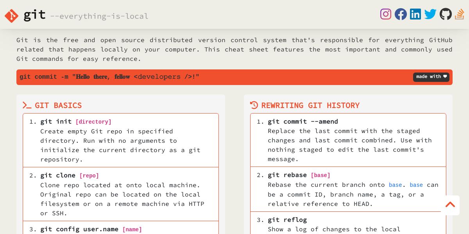Click the git clone description paragraph
The image size is (469, 234).
coord(122,199)
